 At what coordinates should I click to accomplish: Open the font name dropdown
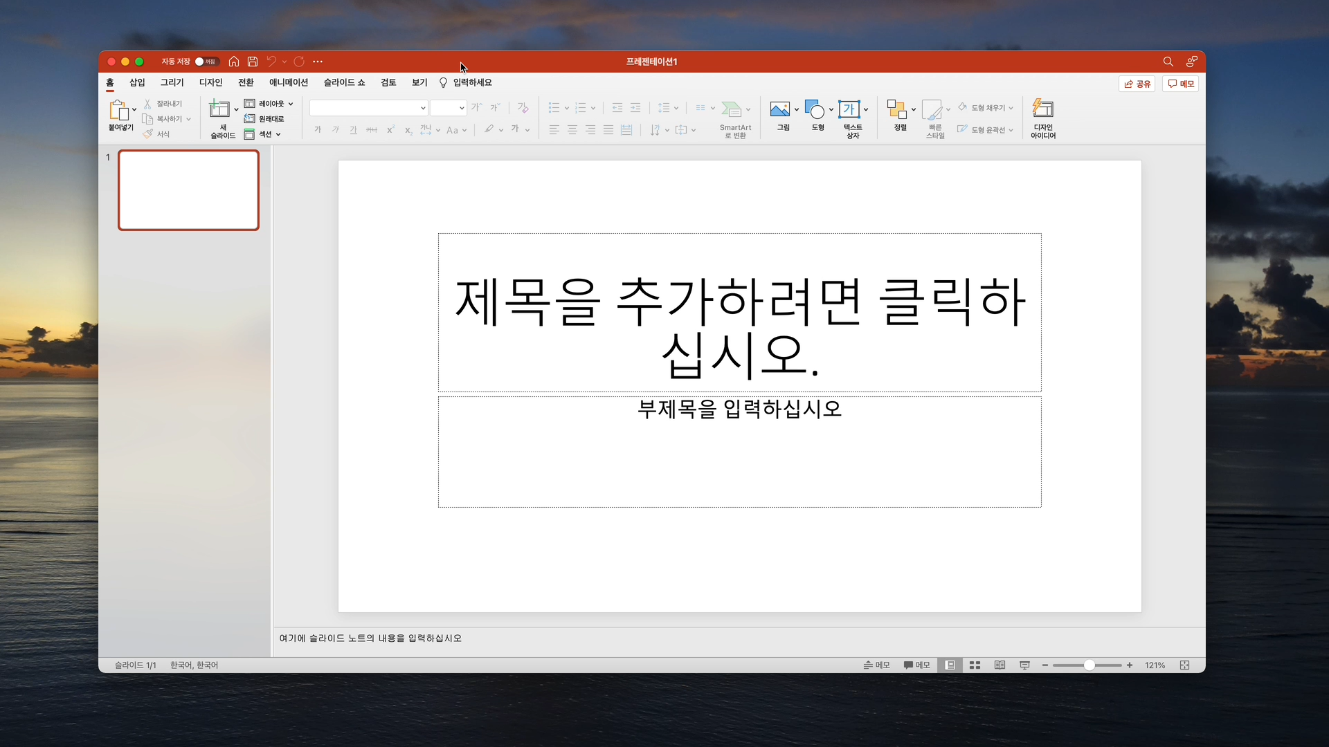tap(423, 108)
